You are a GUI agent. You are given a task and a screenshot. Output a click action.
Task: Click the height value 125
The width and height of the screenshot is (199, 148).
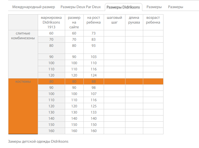coord(94,106)
